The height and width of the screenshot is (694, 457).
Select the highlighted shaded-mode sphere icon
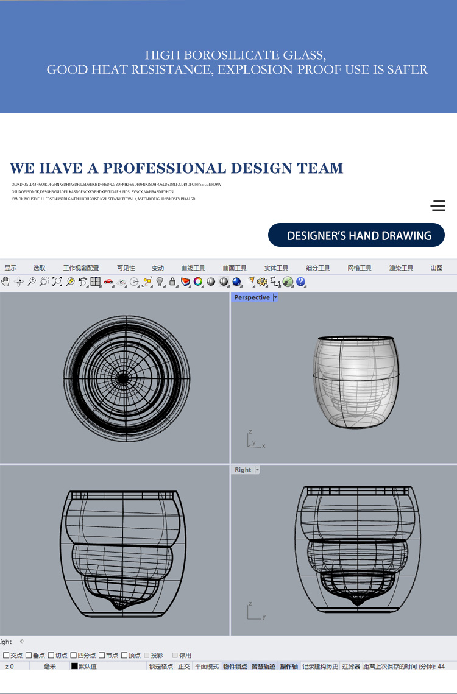[224, 281]
